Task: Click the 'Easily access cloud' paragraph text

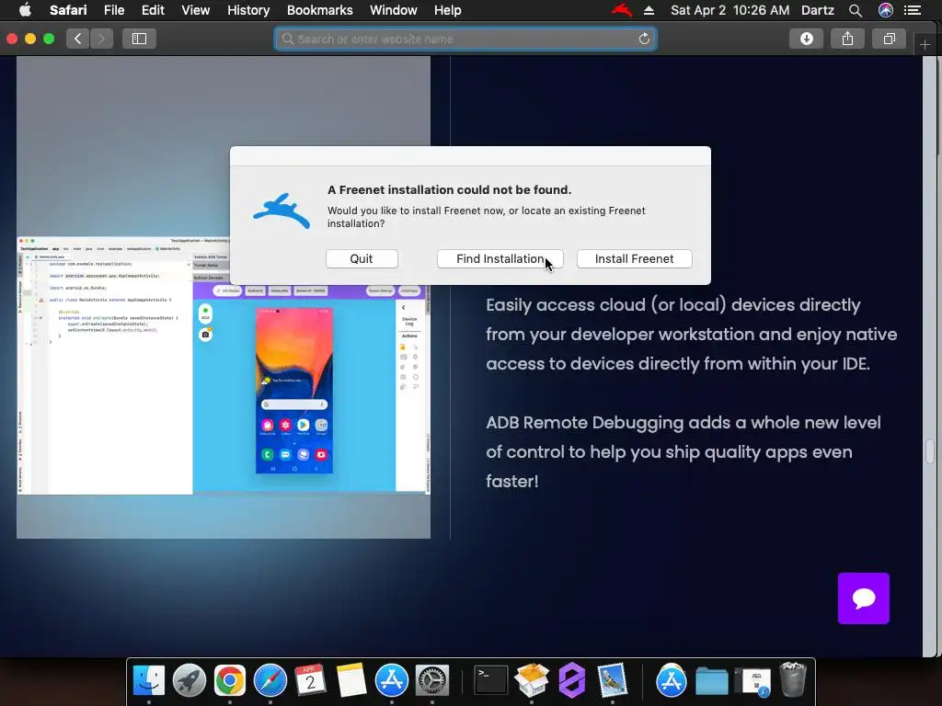Action: pos(691,335)
